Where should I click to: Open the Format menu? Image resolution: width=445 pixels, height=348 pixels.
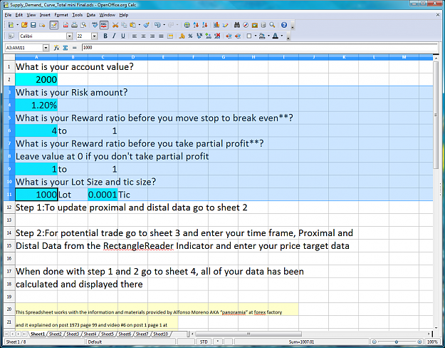61,15
